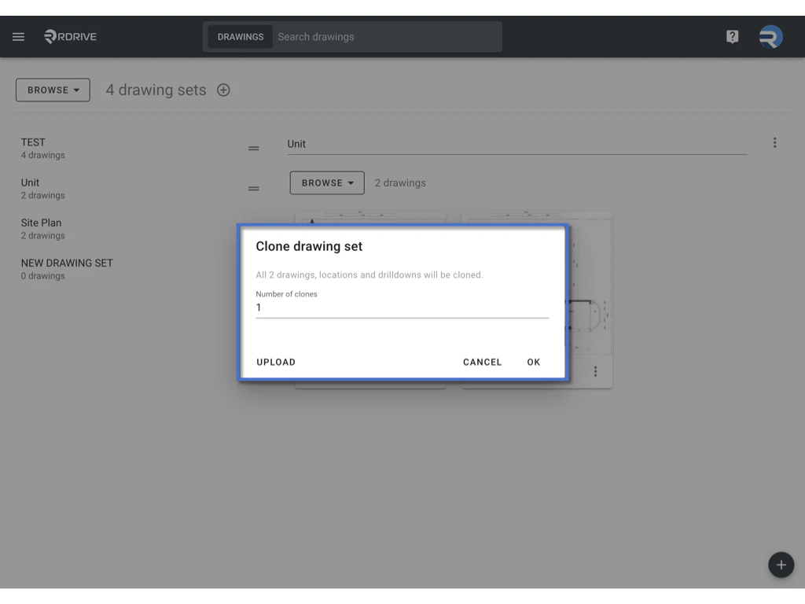Screen dimensions: 805x604
Task: Open the user profile avatar
Action: [x=770, y=36]
